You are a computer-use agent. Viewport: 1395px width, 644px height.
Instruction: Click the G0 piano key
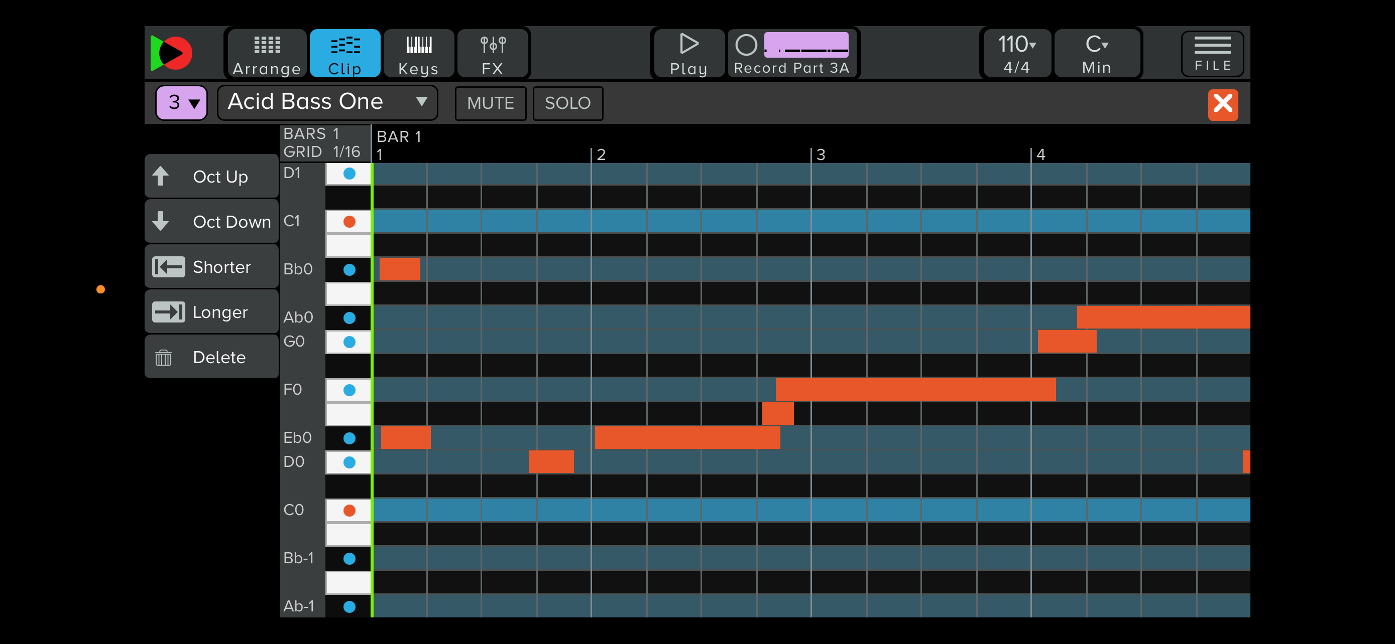(348, 342)
